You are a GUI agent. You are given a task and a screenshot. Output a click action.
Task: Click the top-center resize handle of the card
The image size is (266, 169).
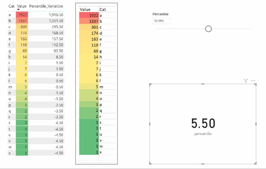point(203,84)
